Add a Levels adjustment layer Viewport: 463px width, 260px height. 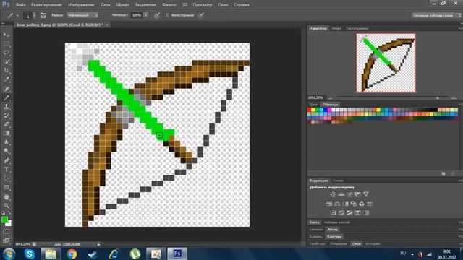pos(341,194)
